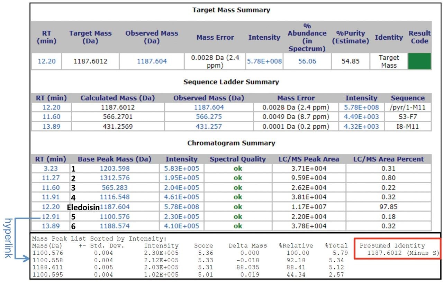
Task: Select Identity cell Target Mass
Action: 389,61
